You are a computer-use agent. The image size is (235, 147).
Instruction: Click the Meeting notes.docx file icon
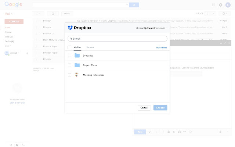(x=77, y=75)
